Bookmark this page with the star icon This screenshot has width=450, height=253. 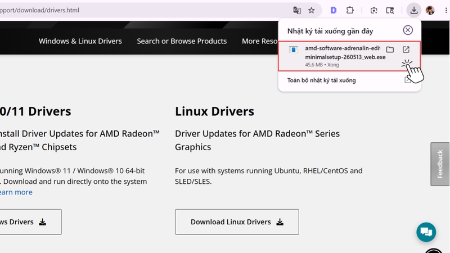[312, 10]
